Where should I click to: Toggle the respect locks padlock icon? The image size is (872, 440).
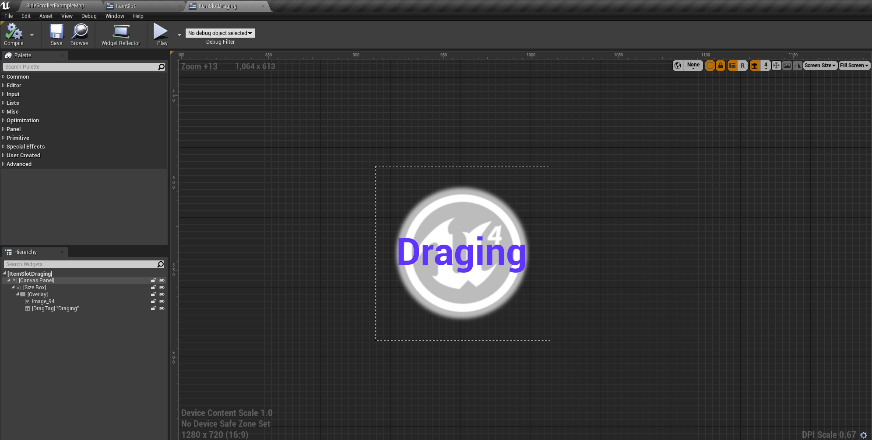point(721,66)
